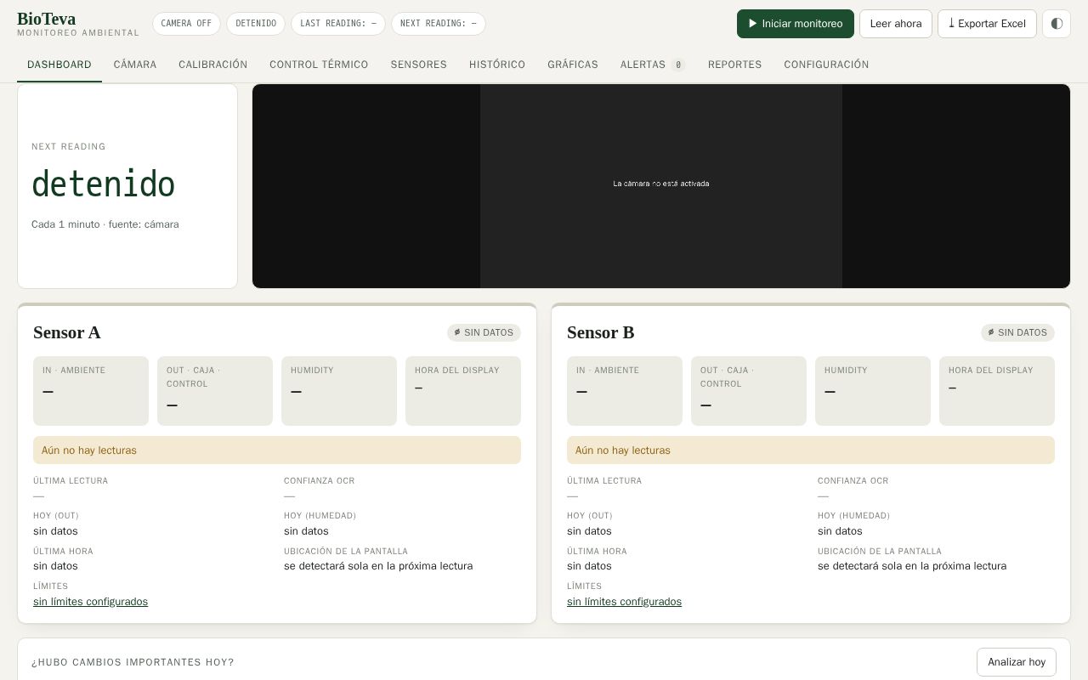The height and width of the screenshot is (680, 1088).
Task: Toggle the dark/light theme icon
Action: [x=1057, y=24]
